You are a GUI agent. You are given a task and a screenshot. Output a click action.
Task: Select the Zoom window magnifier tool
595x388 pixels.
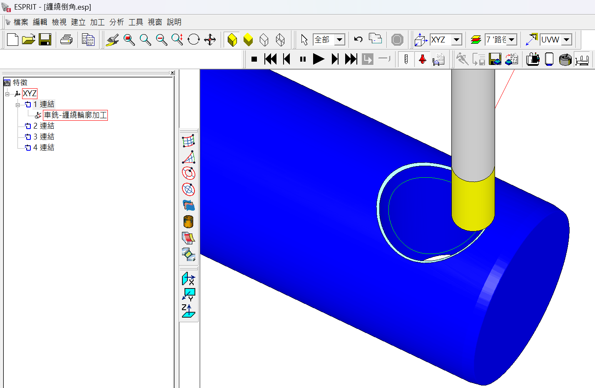[129, 40]
